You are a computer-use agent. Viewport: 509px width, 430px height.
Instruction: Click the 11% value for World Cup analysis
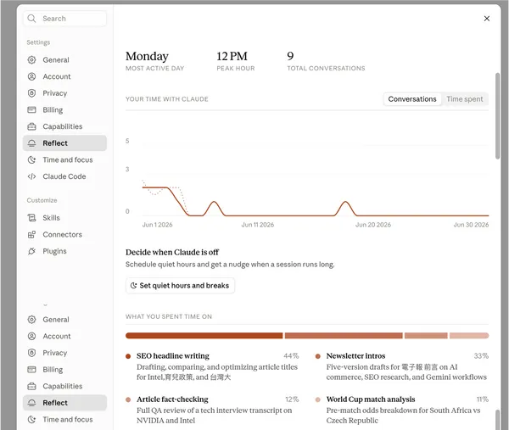483,399
